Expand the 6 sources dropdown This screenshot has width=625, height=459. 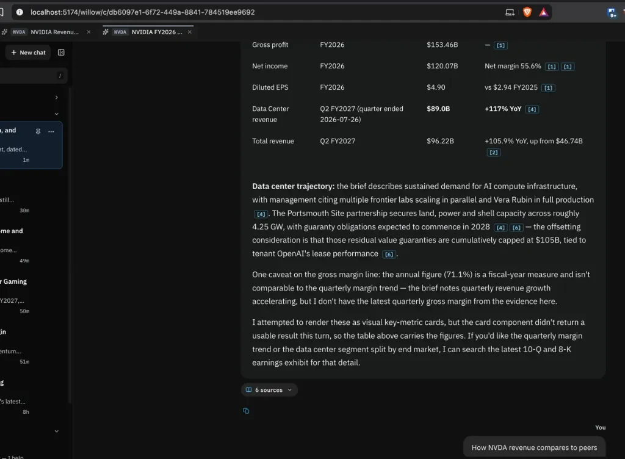pyautogui.click(x=269, y=389)
